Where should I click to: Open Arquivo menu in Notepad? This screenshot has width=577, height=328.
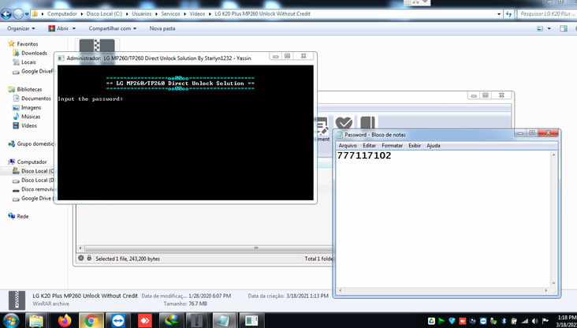(348, 145)
